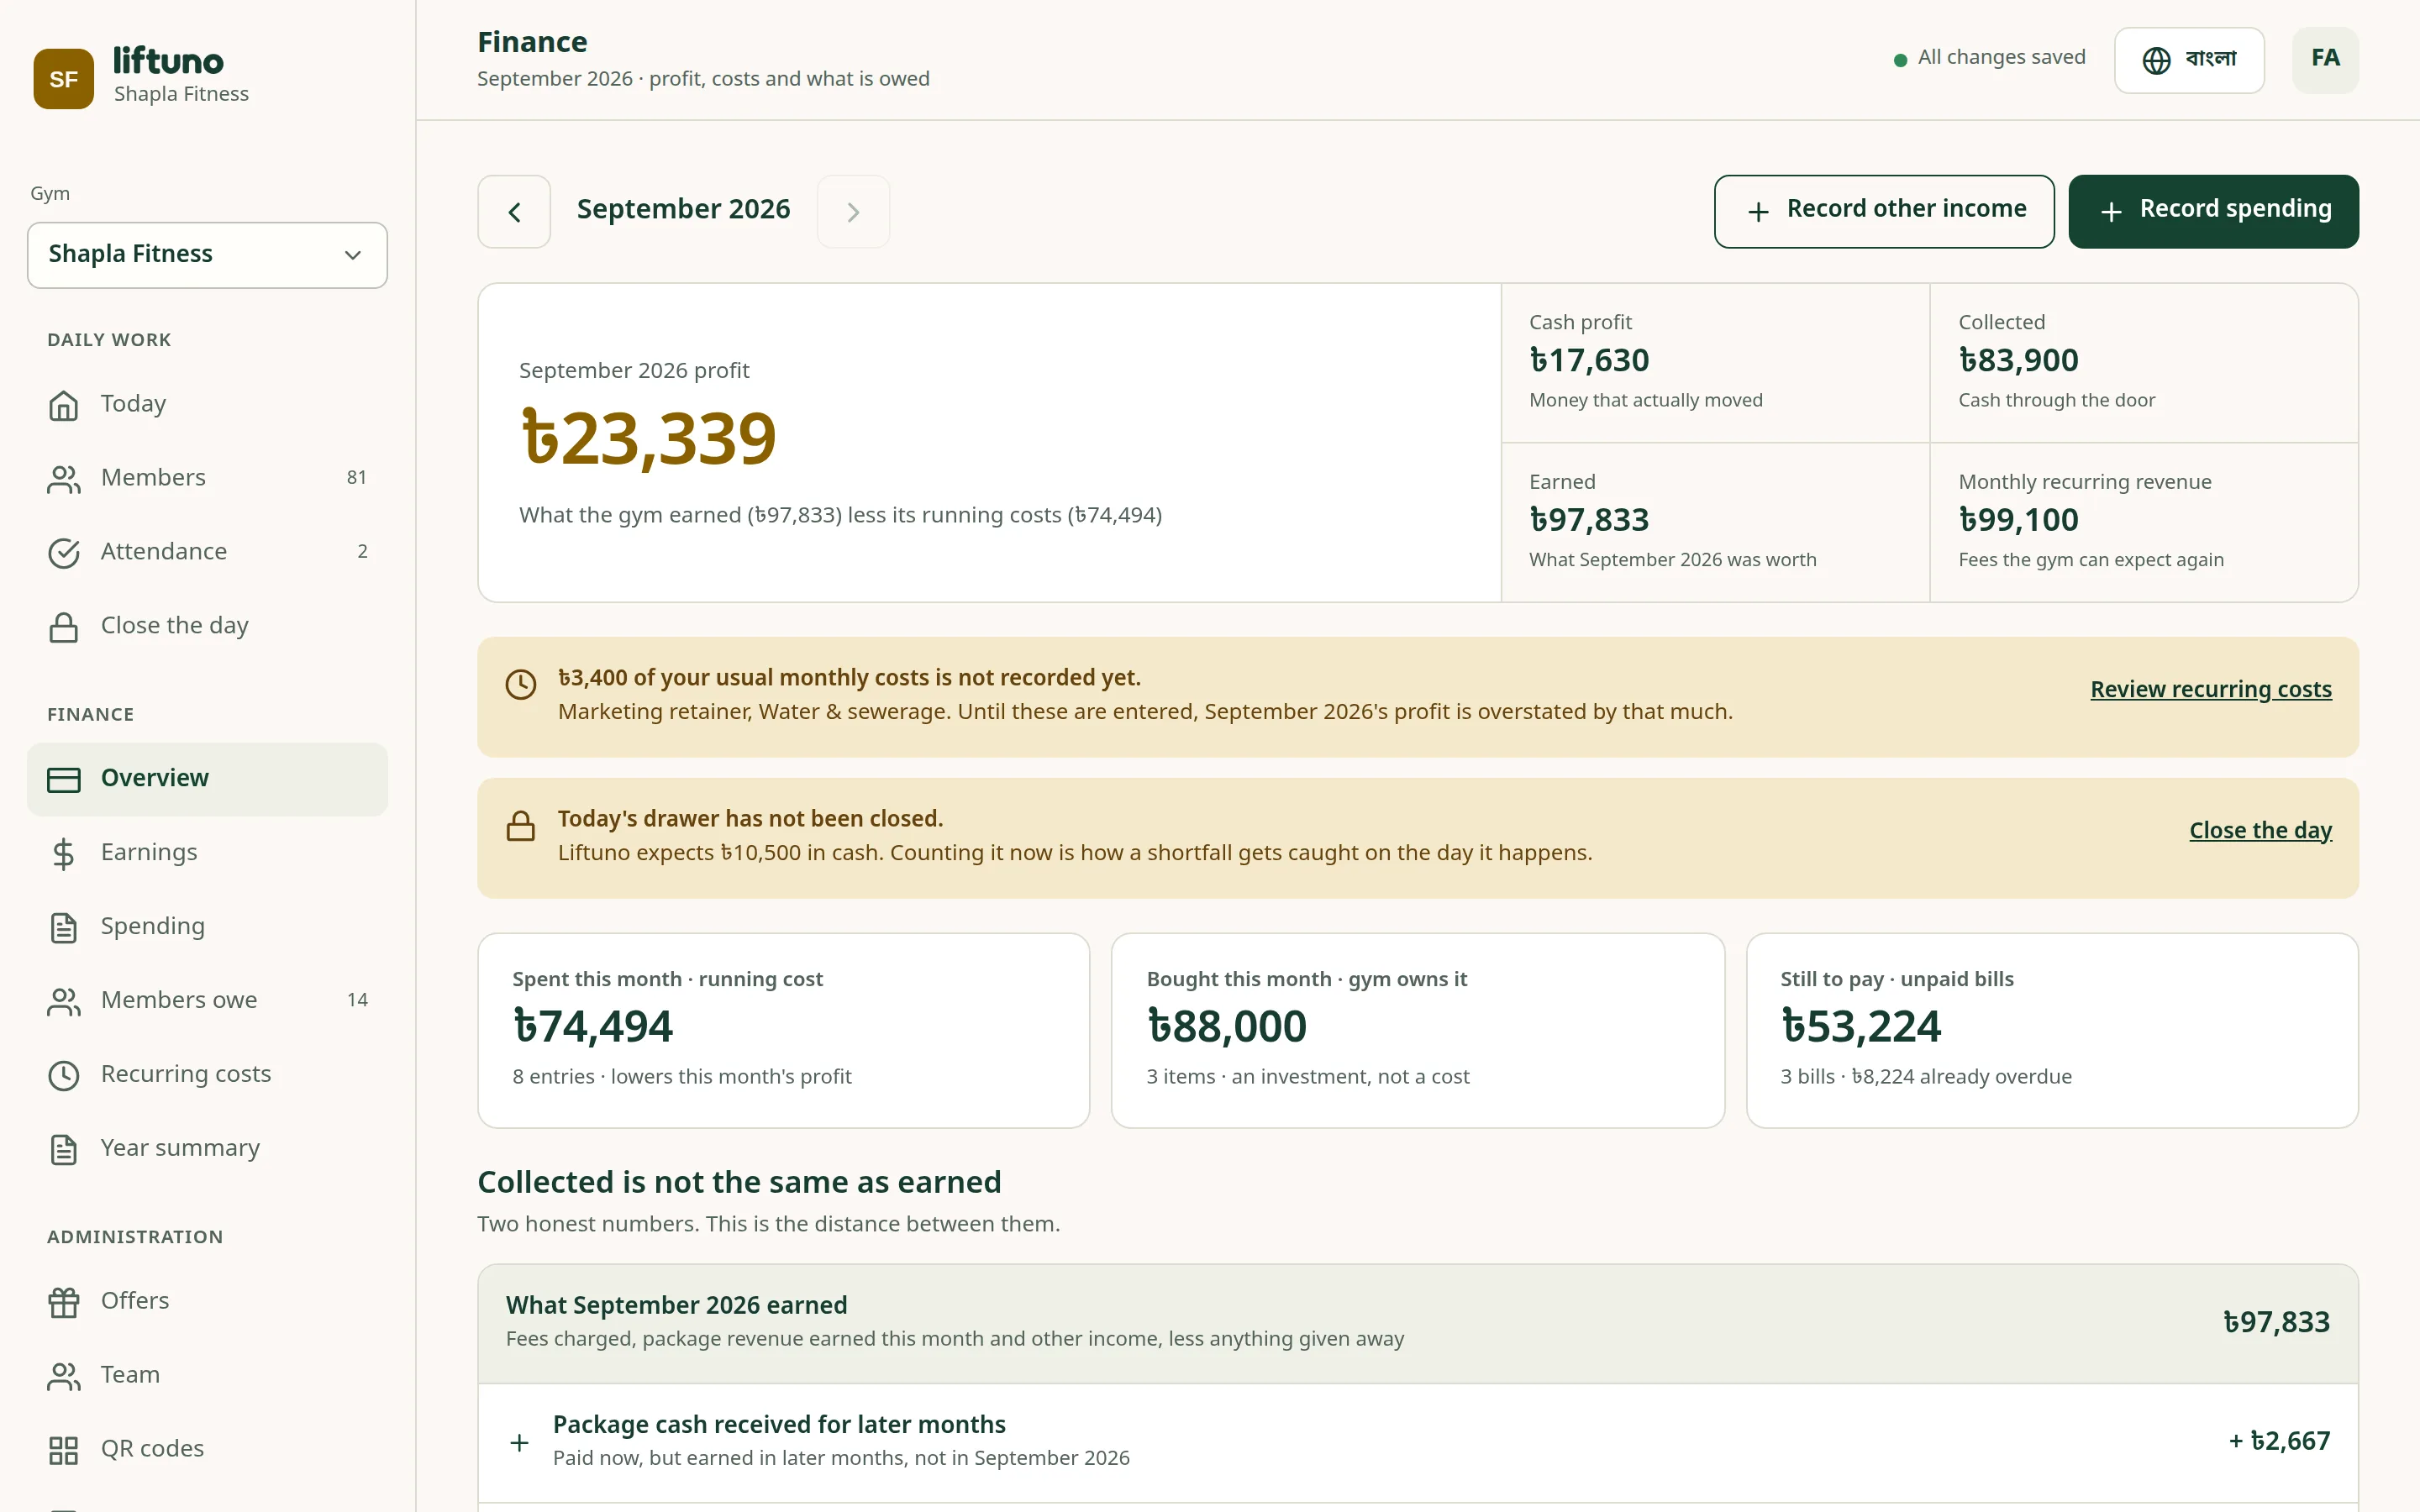
Task: Go to next month with right chevron
Action: 853,212
